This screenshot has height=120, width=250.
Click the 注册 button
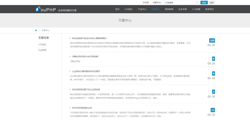(212, 3)
